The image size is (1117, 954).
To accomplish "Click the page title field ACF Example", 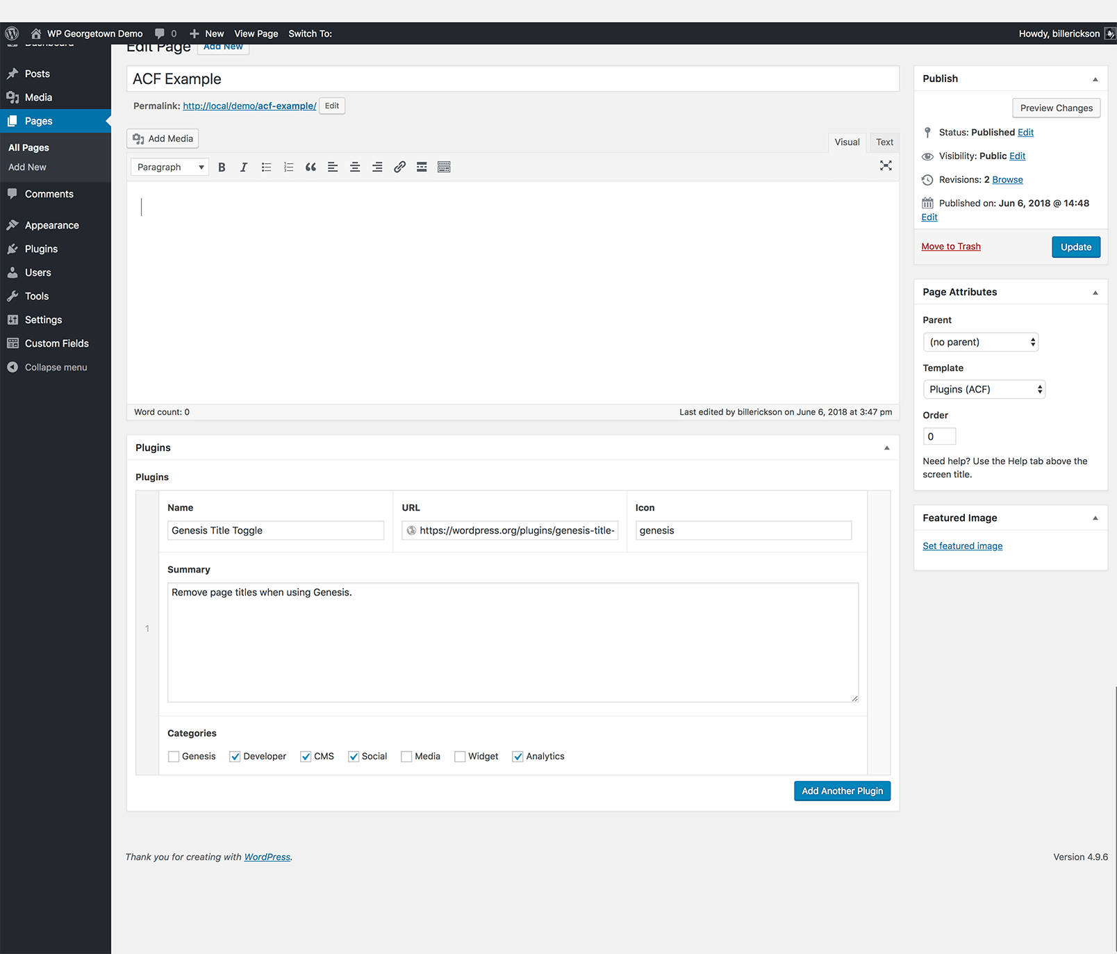I will click(513, 79).
